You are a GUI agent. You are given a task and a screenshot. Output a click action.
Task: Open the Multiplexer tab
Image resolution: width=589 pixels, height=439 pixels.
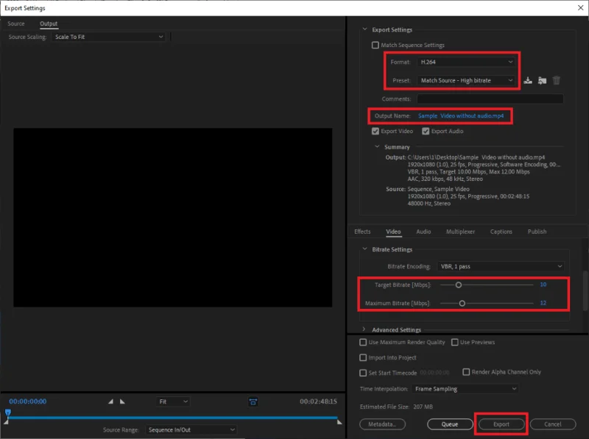[x=460, y=232]
